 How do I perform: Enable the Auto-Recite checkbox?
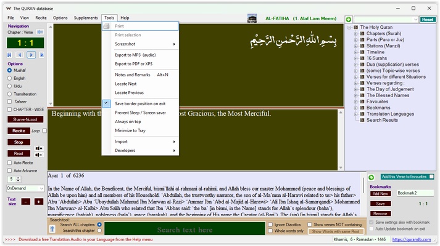tap(9, 163)
